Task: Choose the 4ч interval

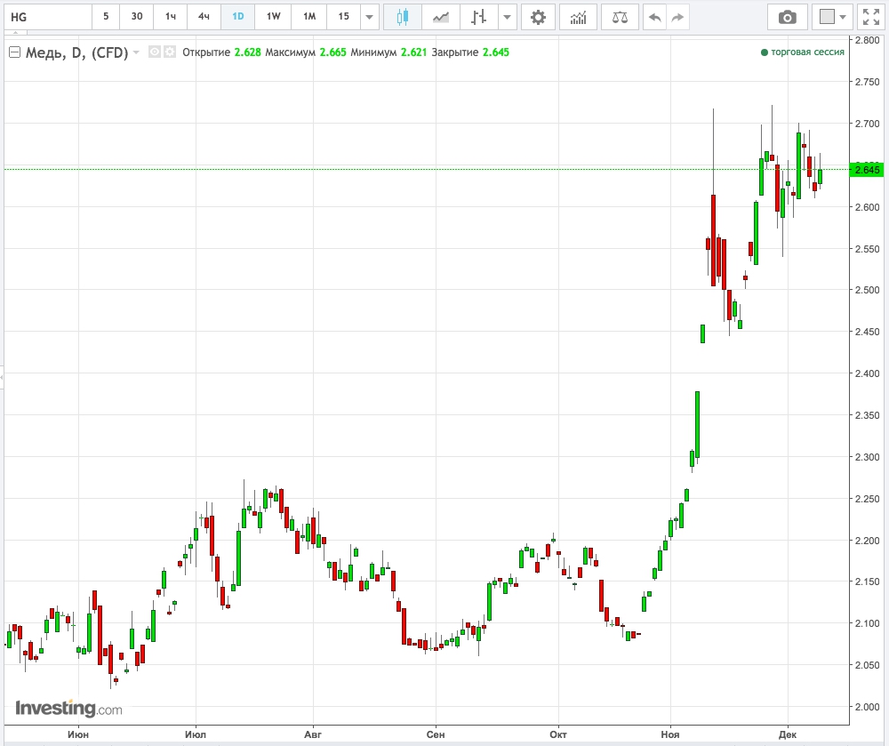Action: (204, 17)
